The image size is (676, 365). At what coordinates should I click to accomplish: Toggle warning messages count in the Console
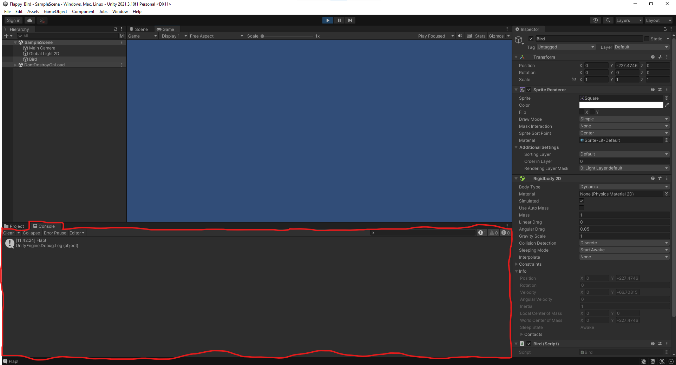click(x=494, y=233)
